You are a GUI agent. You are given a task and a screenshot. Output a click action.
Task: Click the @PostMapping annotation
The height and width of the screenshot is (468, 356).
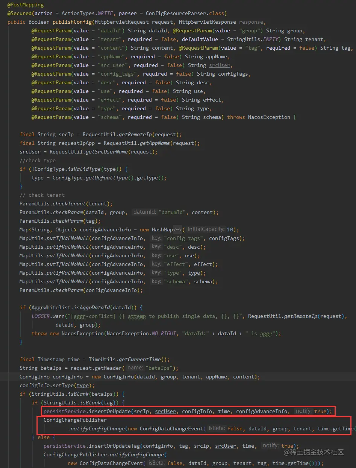click(26, 5)
